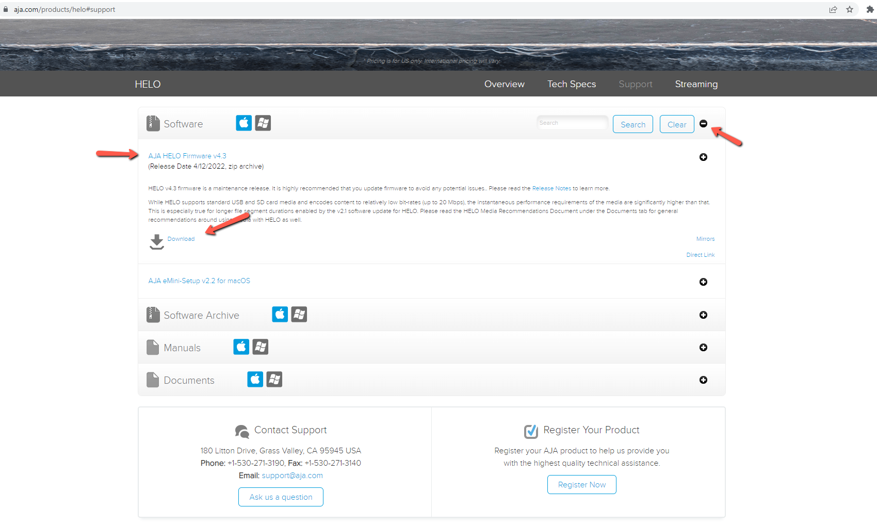Click the Register Your Product heading
The height and width of the screenshot is (524, 877).
coord(591,430)
